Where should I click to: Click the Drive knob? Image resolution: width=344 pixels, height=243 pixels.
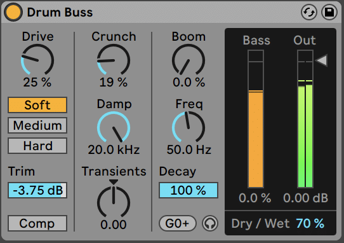(37, 60)
